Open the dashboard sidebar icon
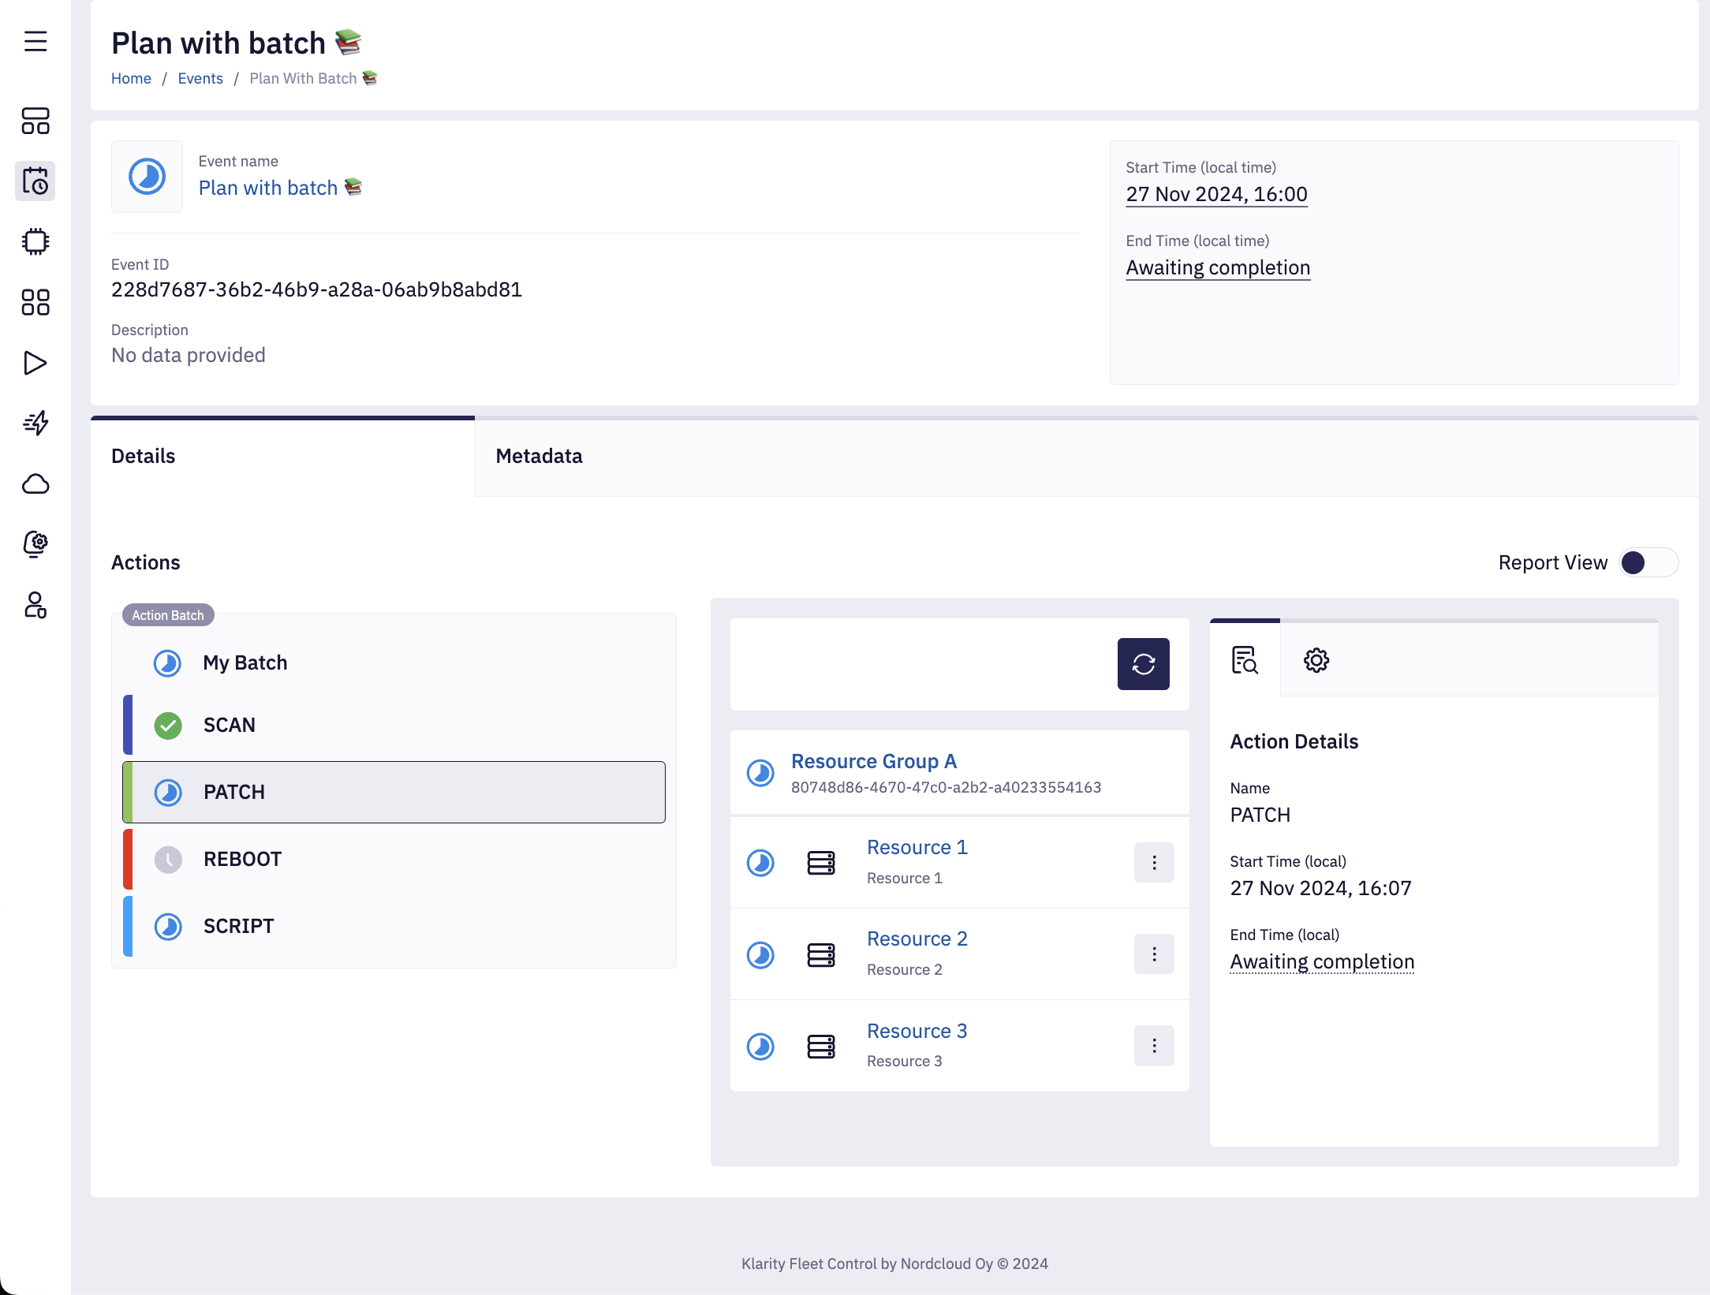 coord(35,121)
